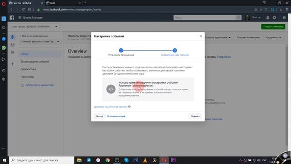The image size is (291, 164).
Task: Open the Оставить отзыв link
Action: point(116,116)
